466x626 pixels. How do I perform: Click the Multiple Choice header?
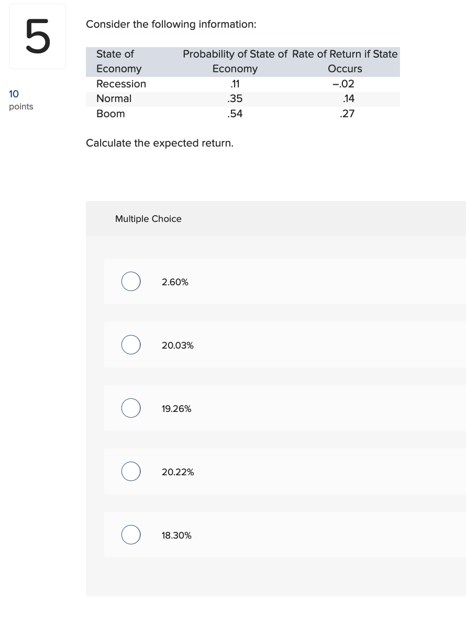[148, 219]
